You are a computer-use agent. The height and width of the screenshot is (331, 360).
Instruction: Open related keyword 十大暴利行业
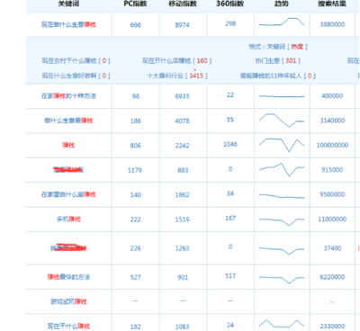(x=165, y=76)
